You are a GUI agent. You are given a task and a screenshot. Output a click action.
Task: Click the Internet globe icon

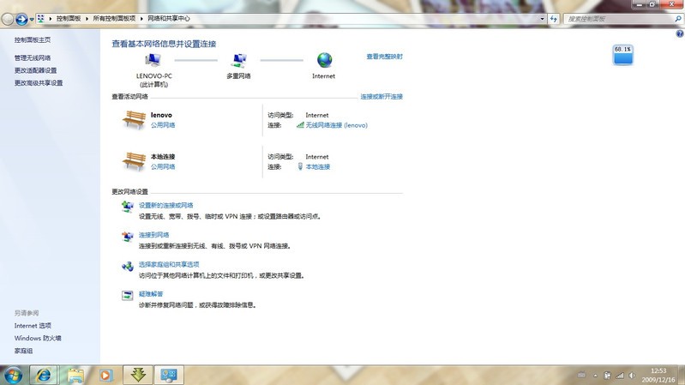tap(324, 60)
